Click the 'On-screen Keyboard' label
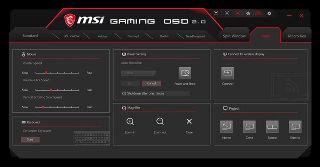This screenshot has height=167, width=320. point(37,131)
